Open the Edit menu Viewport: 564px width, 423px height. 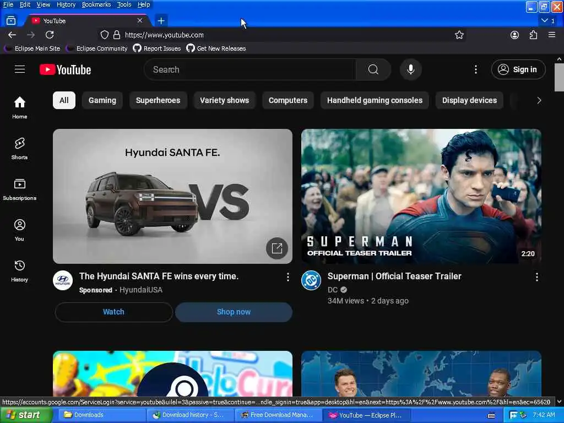[25, 4]
